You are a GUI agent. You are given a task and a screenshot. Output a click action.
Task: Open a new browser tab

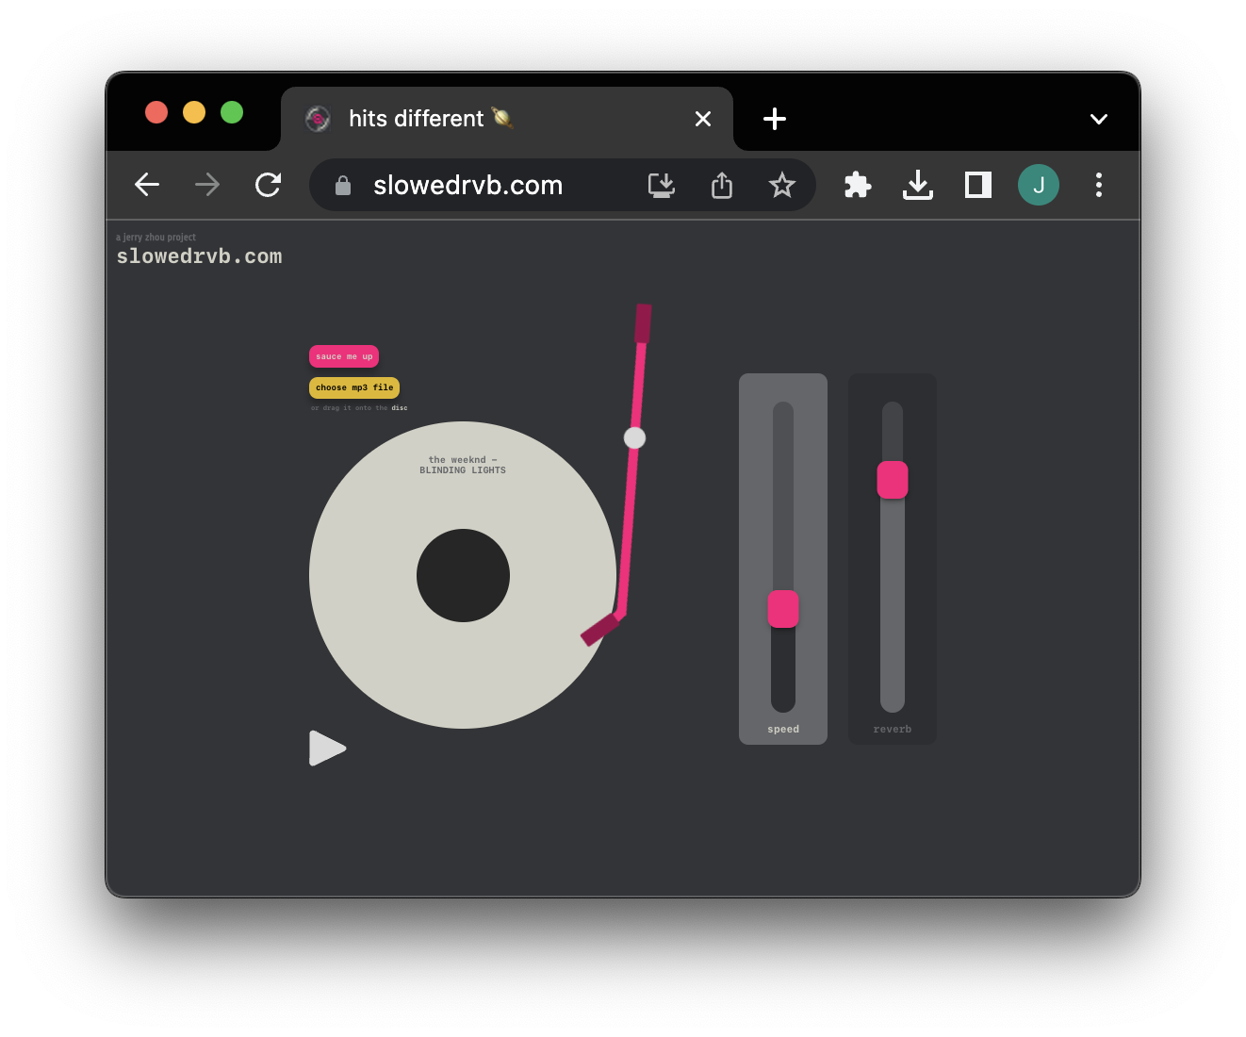click(x=774, y=119)
